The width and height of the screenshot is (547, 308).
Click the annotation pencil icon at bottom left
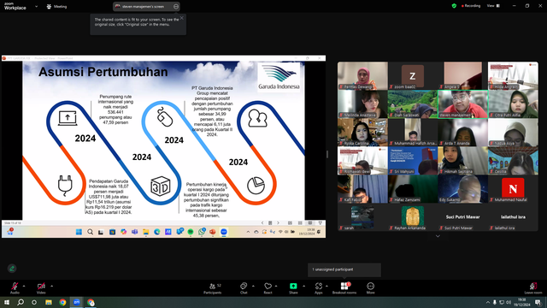coord(12,269)
